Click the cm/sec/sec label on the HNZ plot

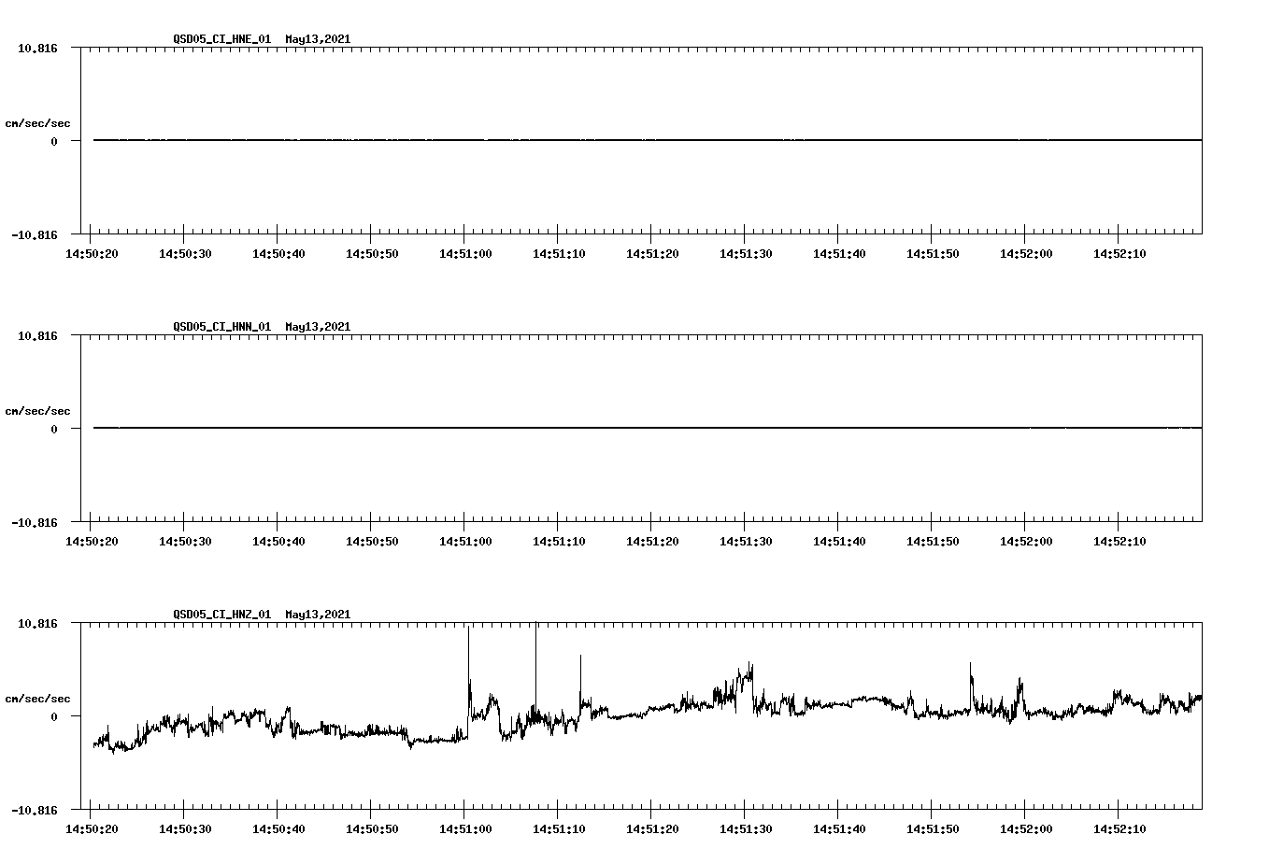tap(39, 696)
